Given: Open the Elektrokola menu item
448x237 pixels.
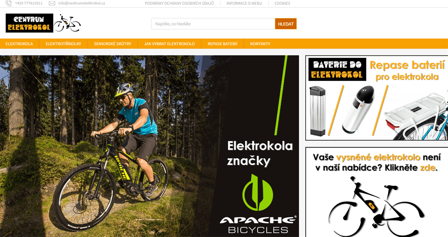Looking at the screenshot, I should coord(19,44).
